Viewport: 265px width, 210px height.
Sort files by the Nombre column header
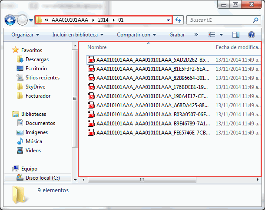[97, 47]
